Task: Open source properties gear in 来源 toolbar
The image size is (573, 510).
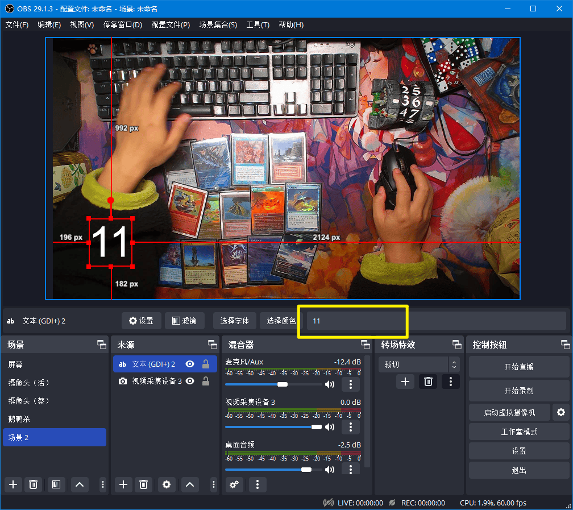Action: 167,485
